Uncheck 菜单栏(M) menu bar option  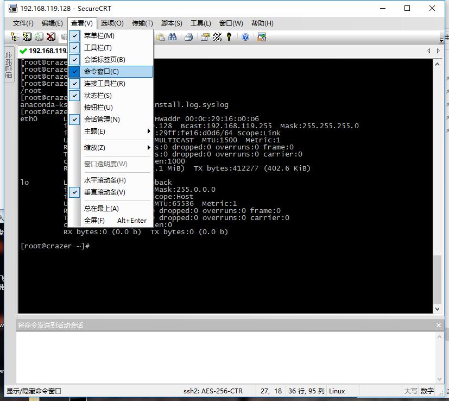tap(110, 36)
